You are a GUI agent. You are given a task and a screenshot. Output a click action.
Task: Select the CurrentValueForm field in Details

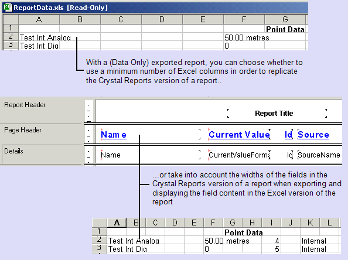239,155
